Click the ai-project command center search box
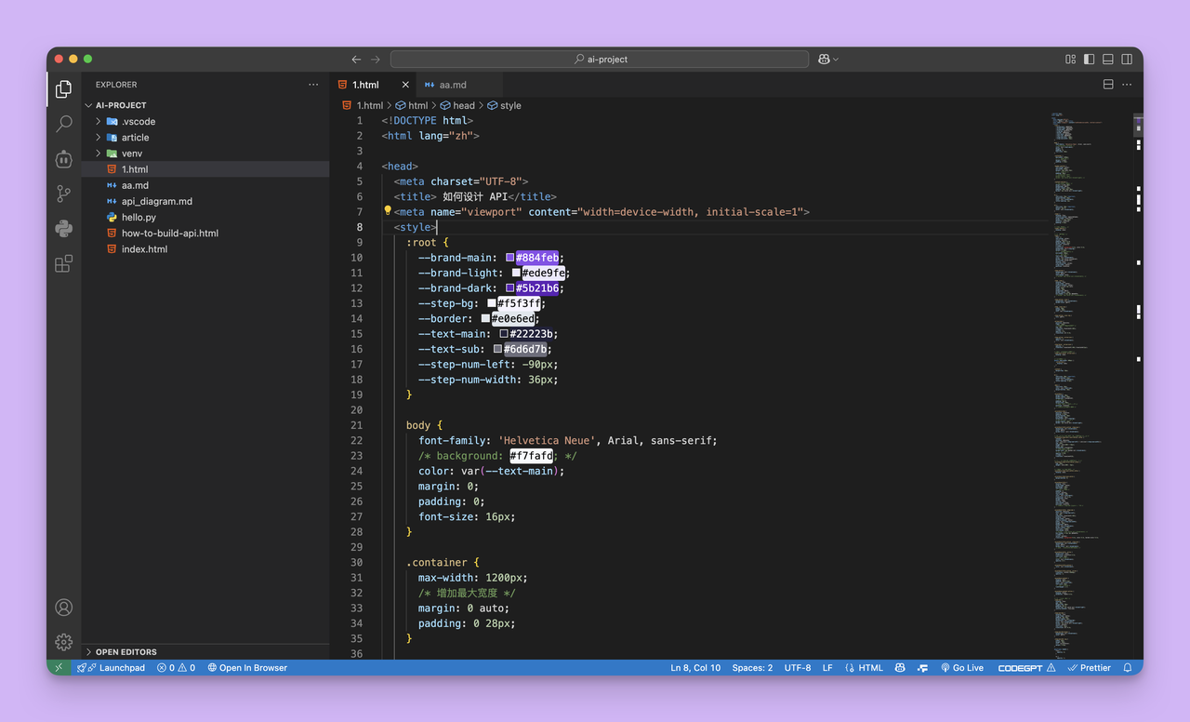This screenshot has width=1190, height=722. point(600,60)
